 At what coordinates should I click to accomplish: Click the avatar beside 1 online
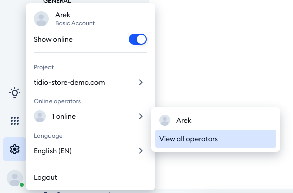[x=40, y=116]
